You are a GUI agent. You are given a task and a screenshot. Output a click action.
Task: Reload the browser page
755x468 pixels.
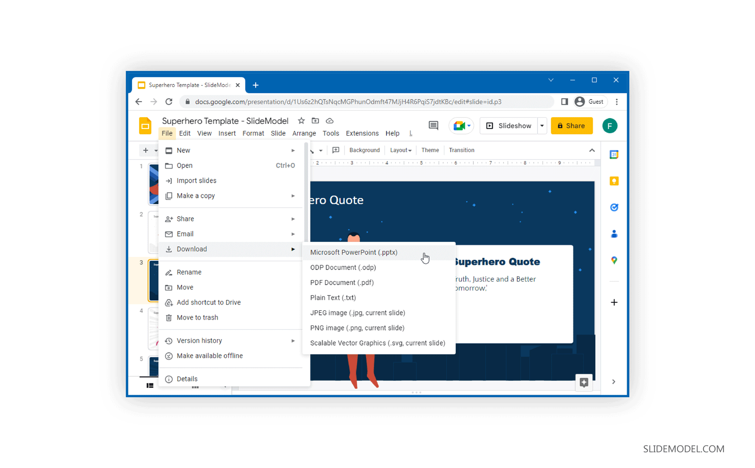pyautogui.click(x=169, y=102)
